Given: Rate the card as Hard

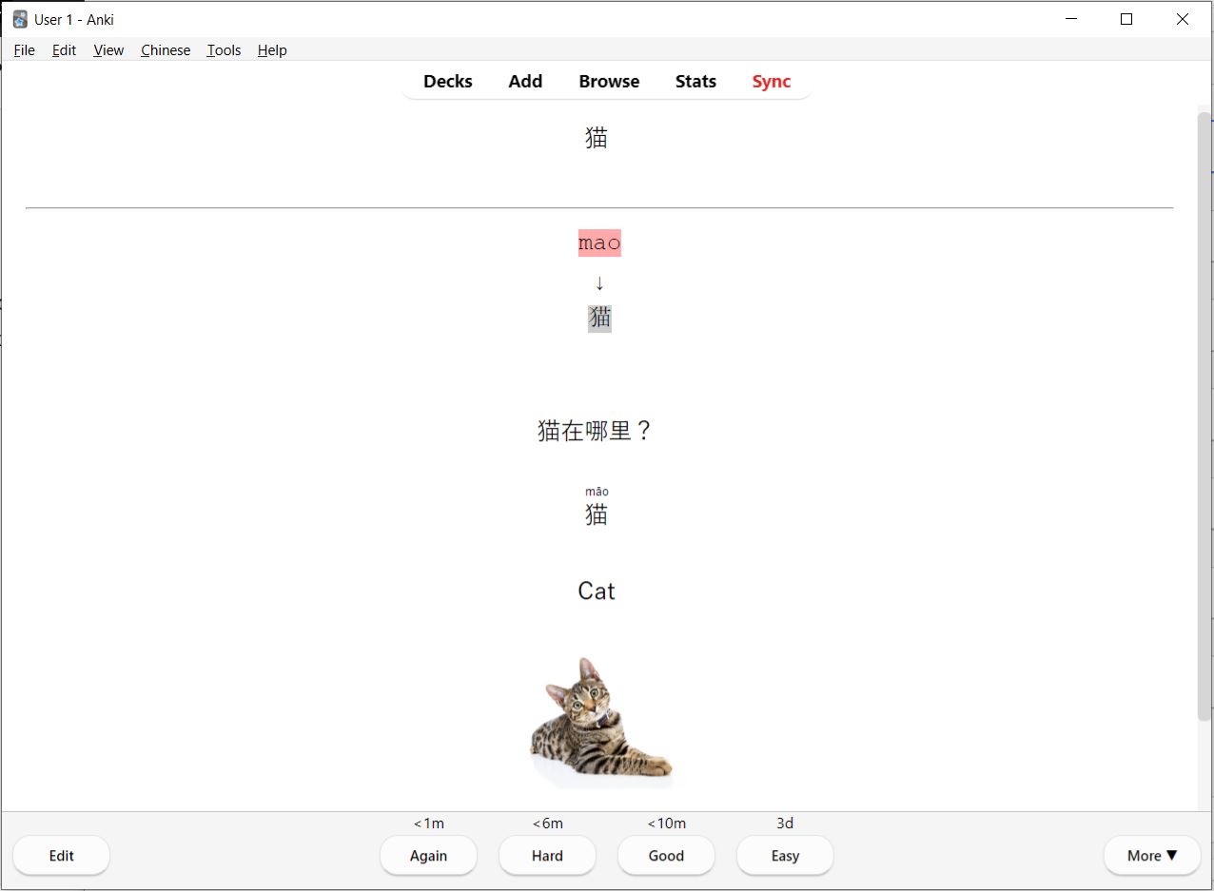Looking at the screenshot, I should pos(547,856).
